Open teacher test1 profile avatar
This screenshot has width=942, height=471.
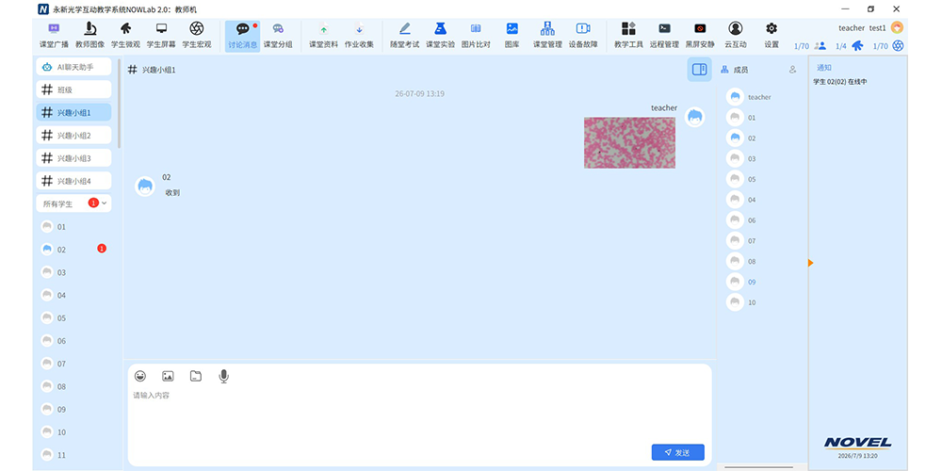coord(897,27)
